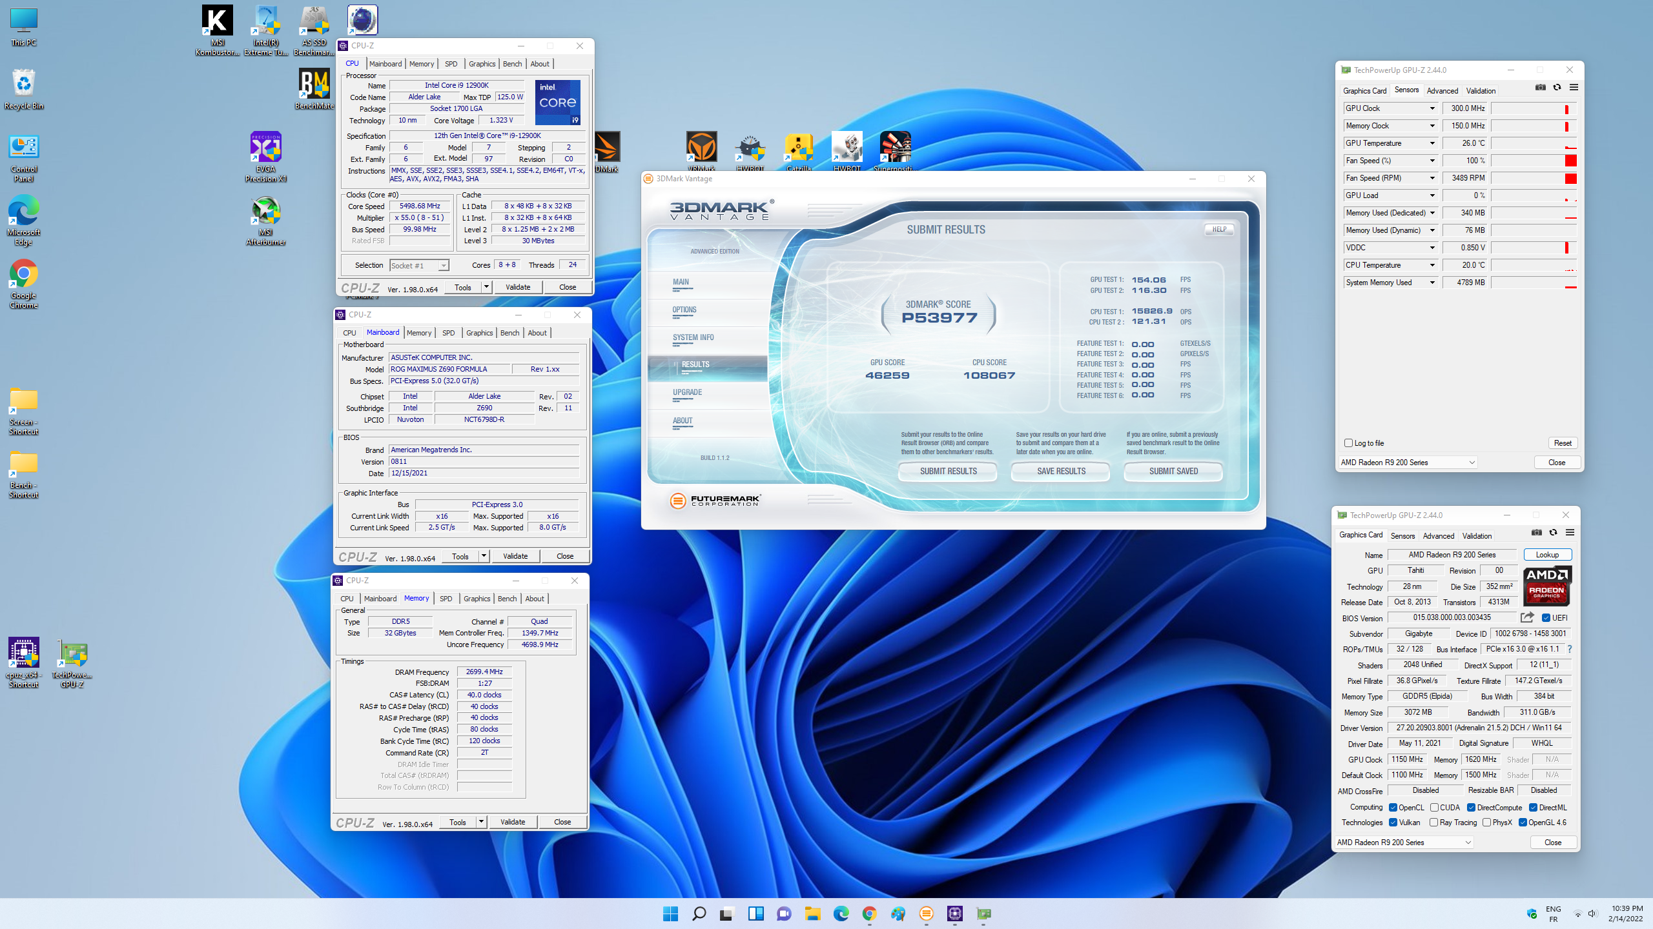Toggle Log to file checkbox
1653x929 pixels.
pos(1348,443)
